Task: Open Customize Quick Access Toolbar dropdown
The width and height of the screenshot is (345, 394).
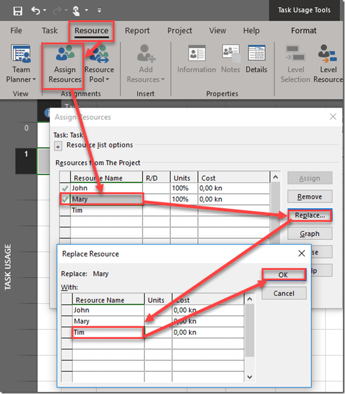Action: 99,10
